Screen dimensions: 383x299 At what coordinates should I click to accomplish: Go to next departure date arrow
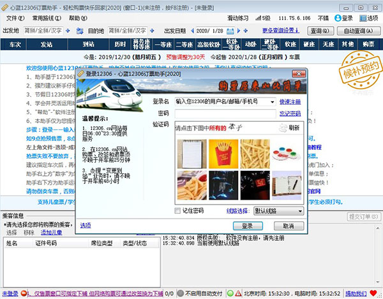[x=239, y=31]
